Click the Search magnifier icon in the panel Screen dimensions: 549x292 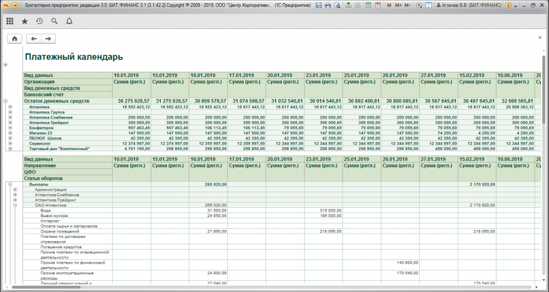54,21
